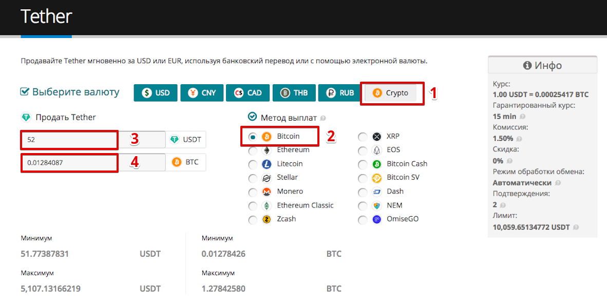Switch to the USD currency tab

point(155,93)
